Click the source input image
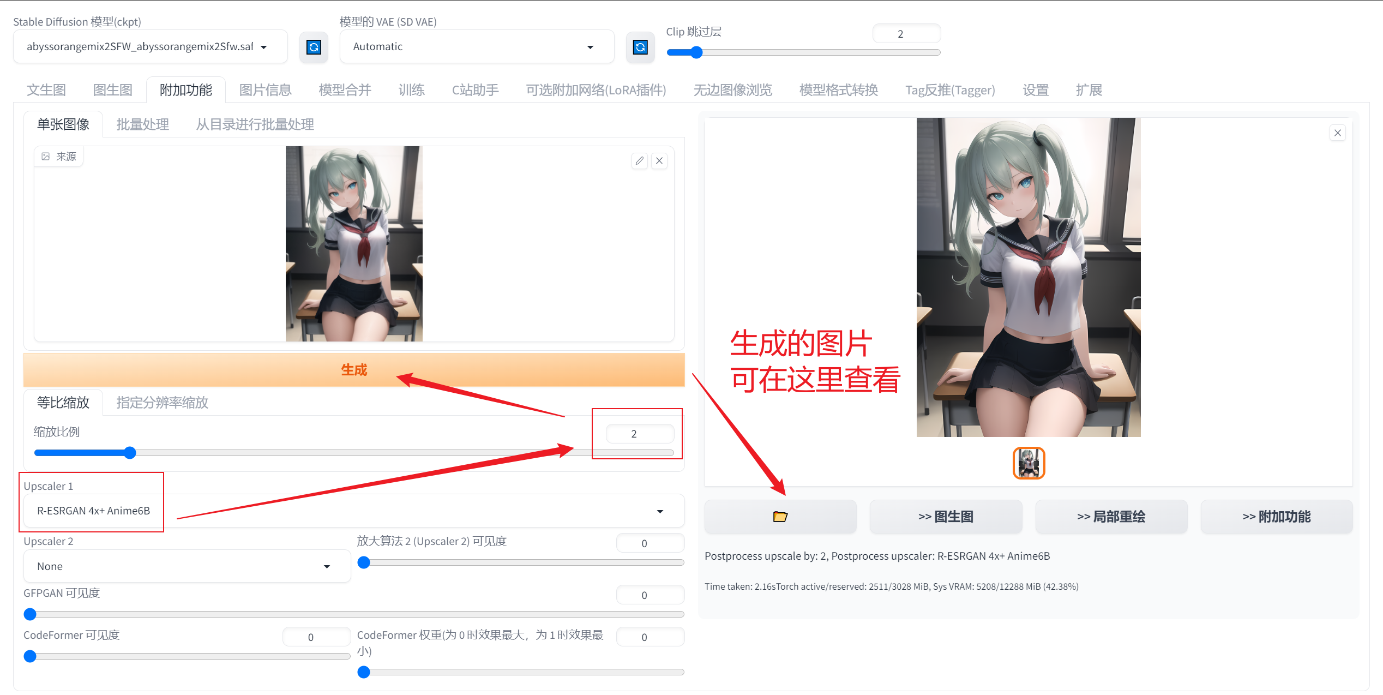1383x695 pixels. 354,244
